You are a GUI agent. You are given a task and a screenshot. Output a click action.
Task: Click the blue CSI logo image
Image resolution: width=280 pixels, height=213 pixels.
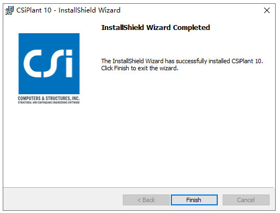pos(49,64)
